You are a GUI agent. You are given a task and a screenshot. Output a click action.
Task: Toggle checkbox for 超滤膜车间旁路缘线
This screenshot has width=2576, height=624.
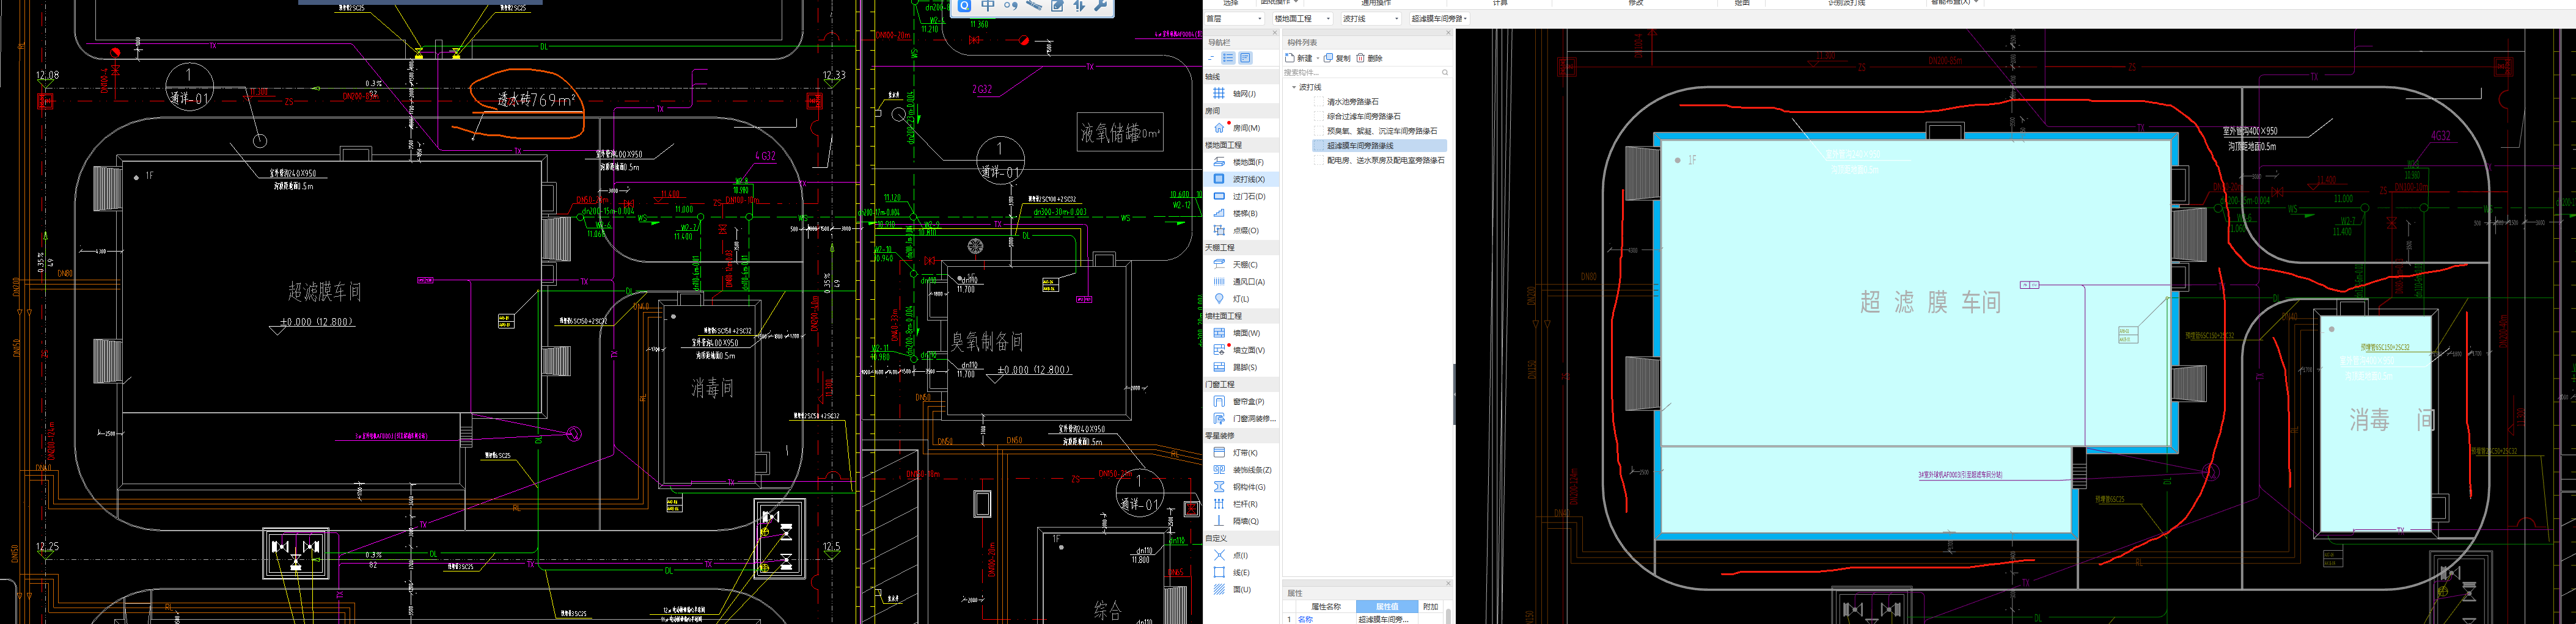(1318, 146)
